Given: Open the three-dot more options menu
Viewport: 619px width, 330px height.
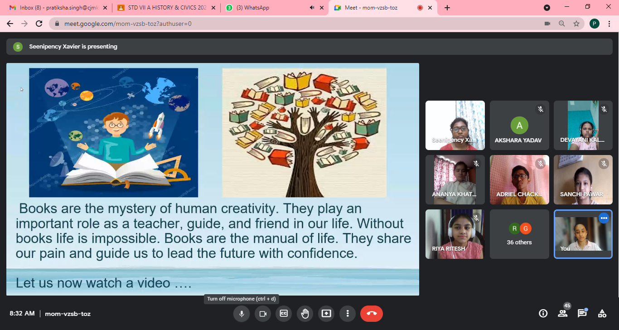Looking at the screenshot, I should tap(348, 314).
